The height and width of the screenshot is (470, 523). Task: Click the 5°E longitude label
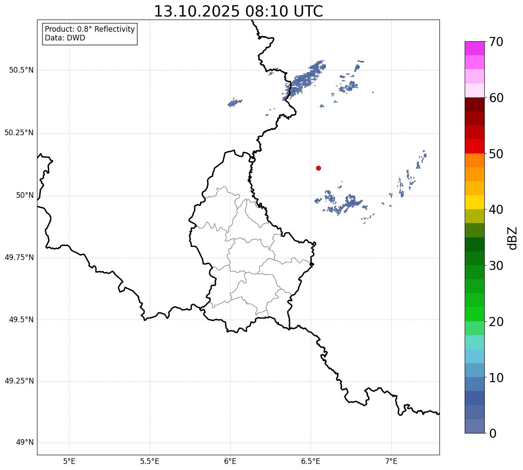click(69, 461)
